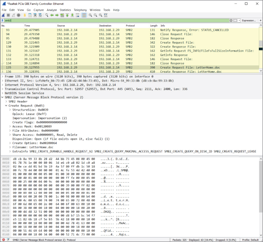Image resolution: width=263 pixels, height=242 pixels.
Task: Expand the Access Mask field
Action: [x=10, y=126]
